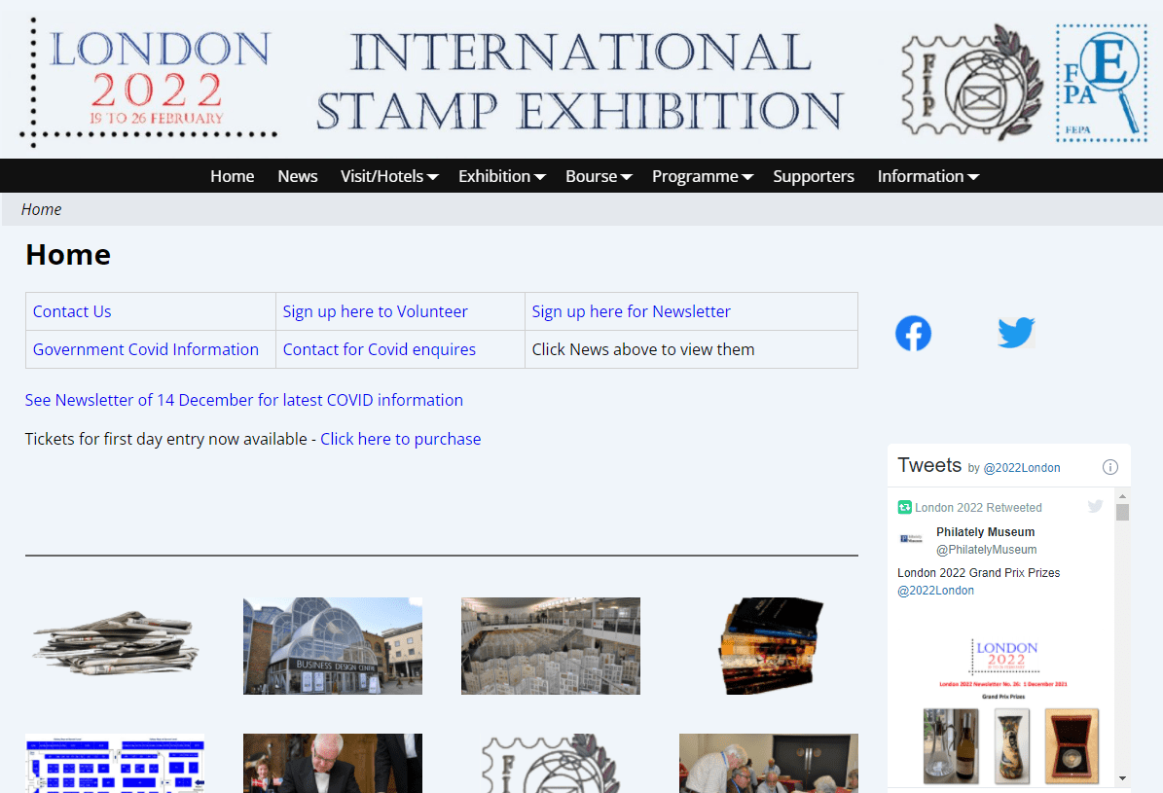Open Contact for Covid enquires link

coord(379,349)
